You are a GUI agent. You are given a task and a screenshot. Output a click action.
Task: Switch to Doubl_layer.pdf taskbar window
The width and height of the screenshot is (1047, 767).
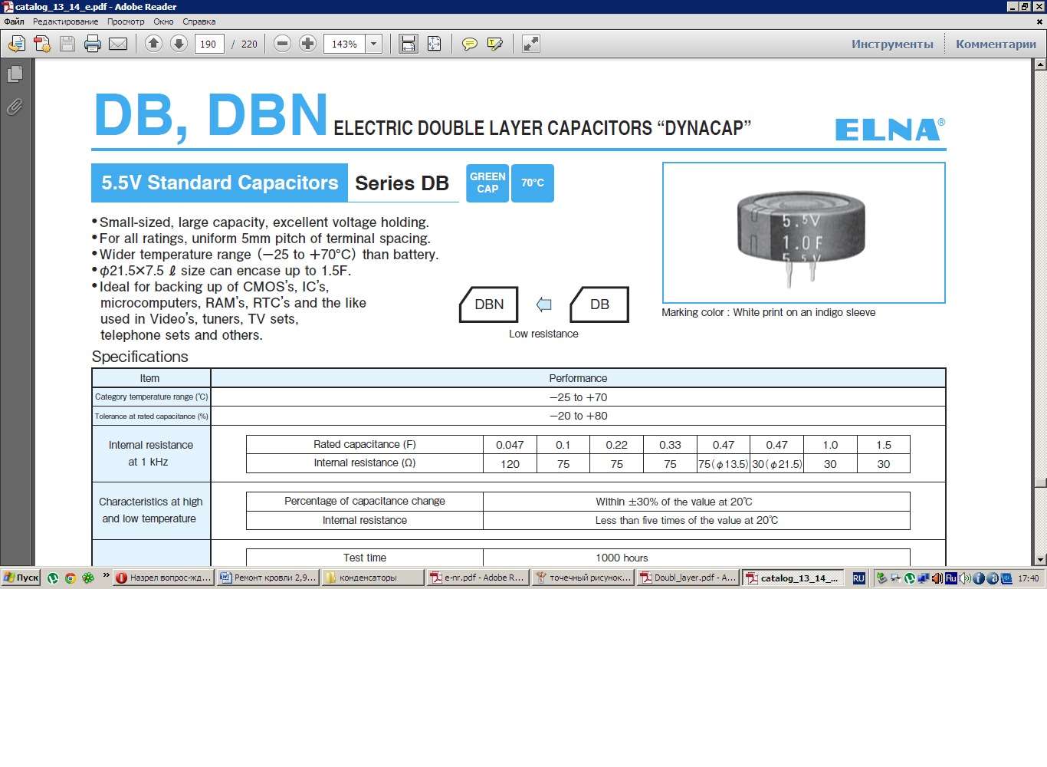click(688, 578)
